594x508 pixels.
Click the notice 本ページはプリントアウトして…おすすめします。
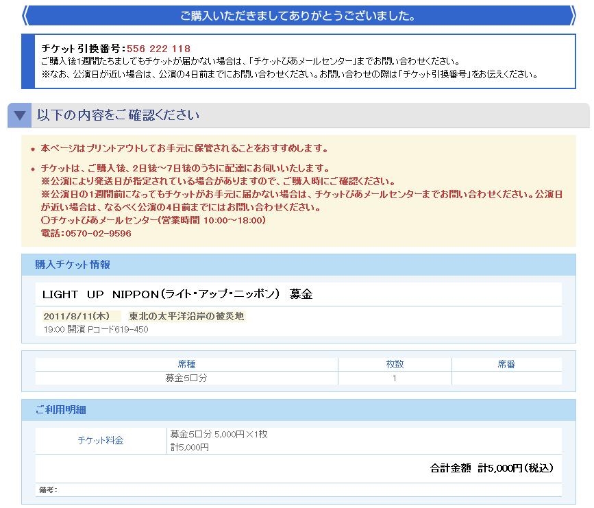[x=184, y=148]
